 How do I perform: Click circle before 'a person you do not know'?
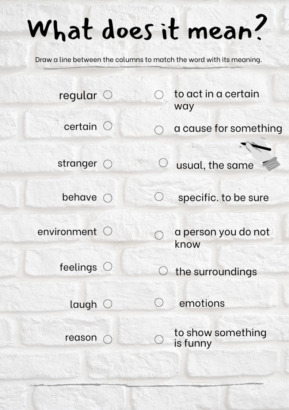(159, 235)
